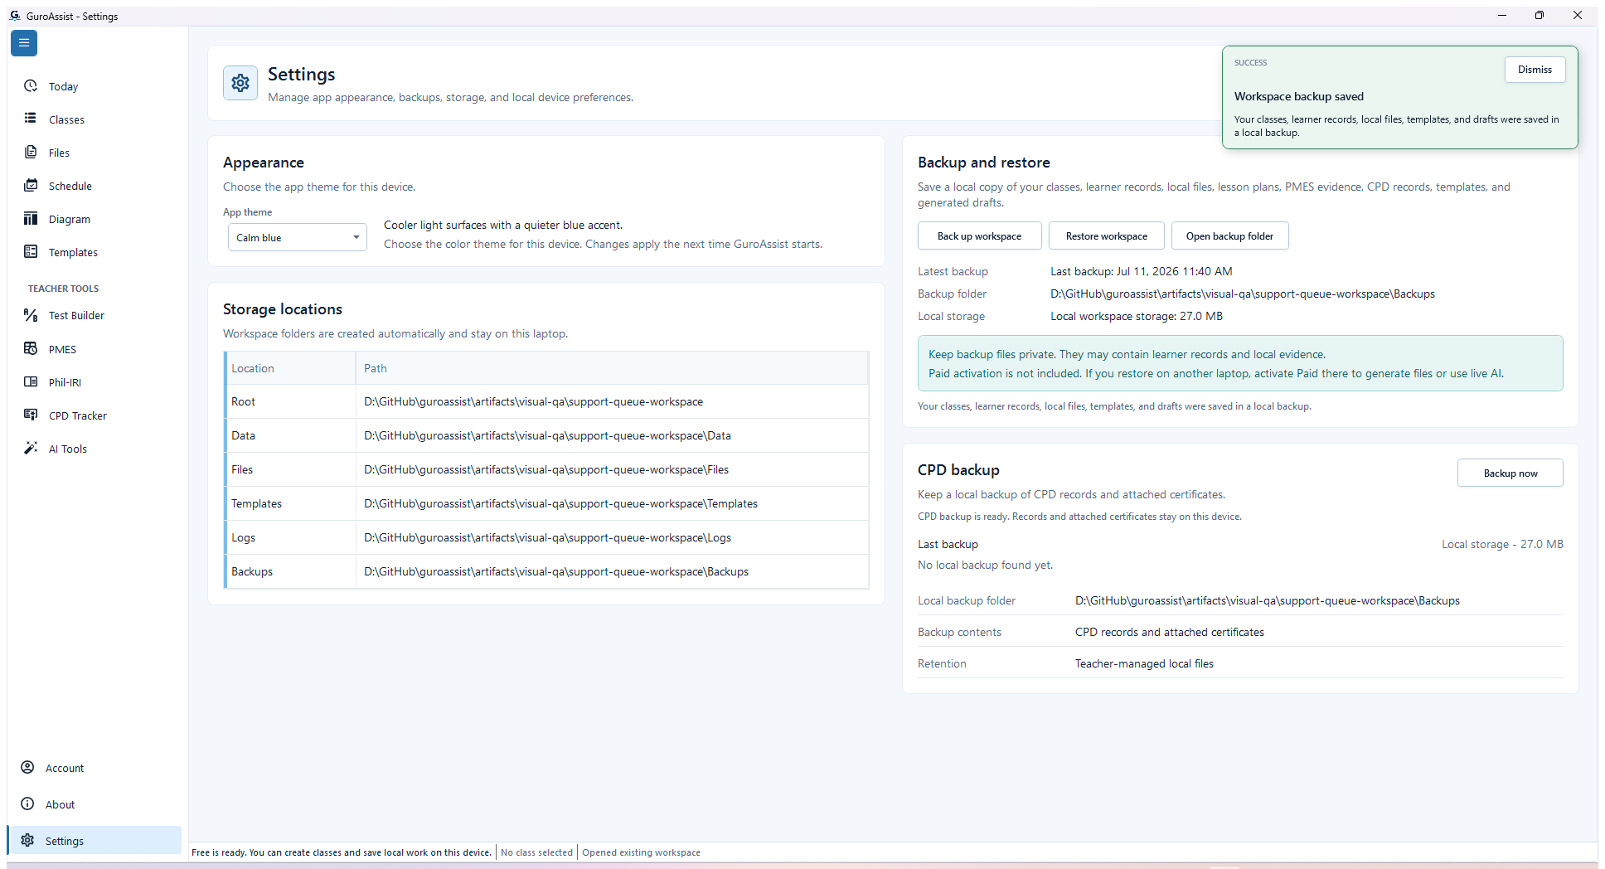This screenshot has width=1605, height=869.
Task: Click the Restore workspace button
Action: point(1106,235)
